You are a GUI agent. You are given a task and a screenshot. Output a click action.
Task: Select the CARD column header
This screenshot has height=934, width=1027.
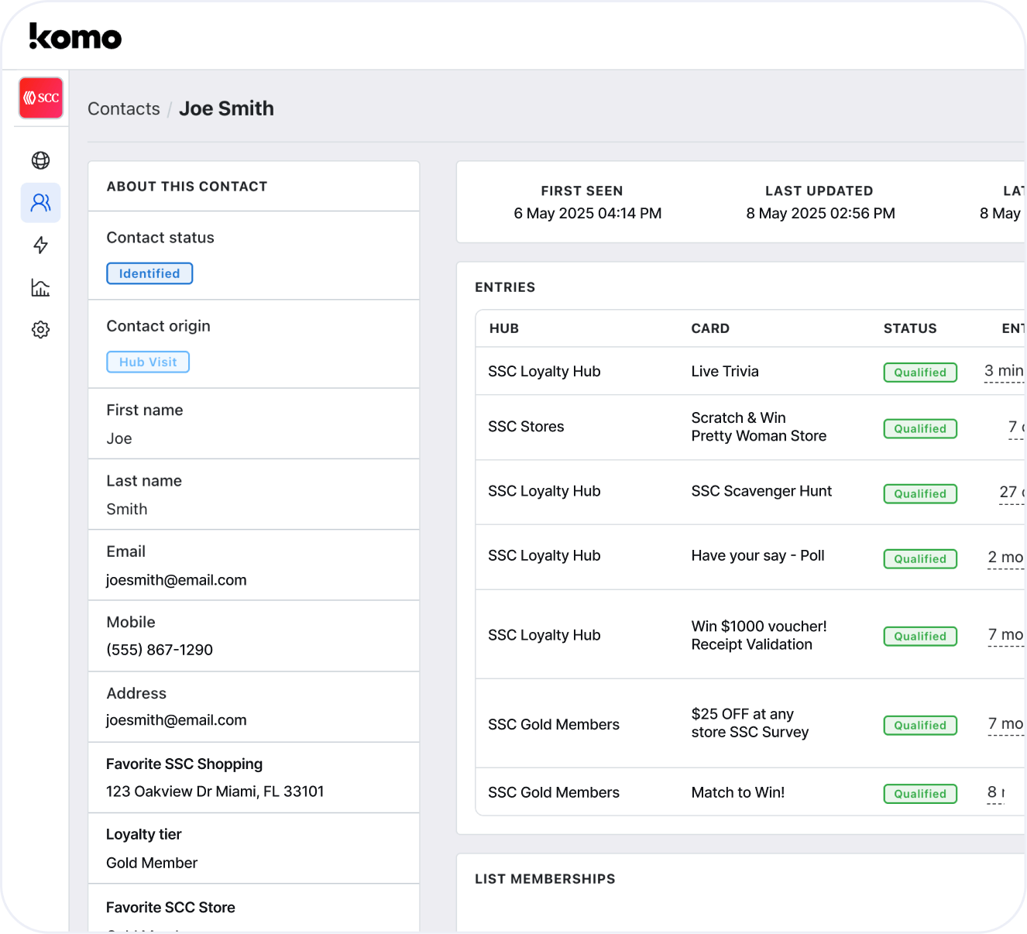710,328
